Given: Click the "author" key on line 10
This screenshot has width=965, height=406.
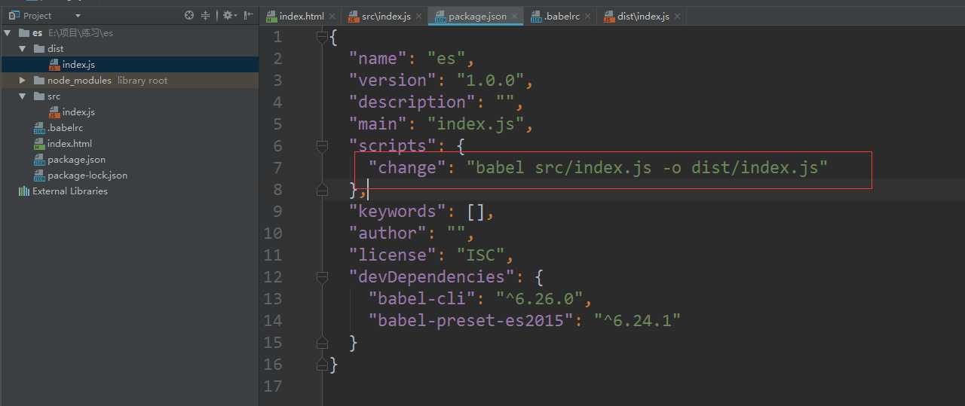Looking at the screenshot, I should (388, 233).
